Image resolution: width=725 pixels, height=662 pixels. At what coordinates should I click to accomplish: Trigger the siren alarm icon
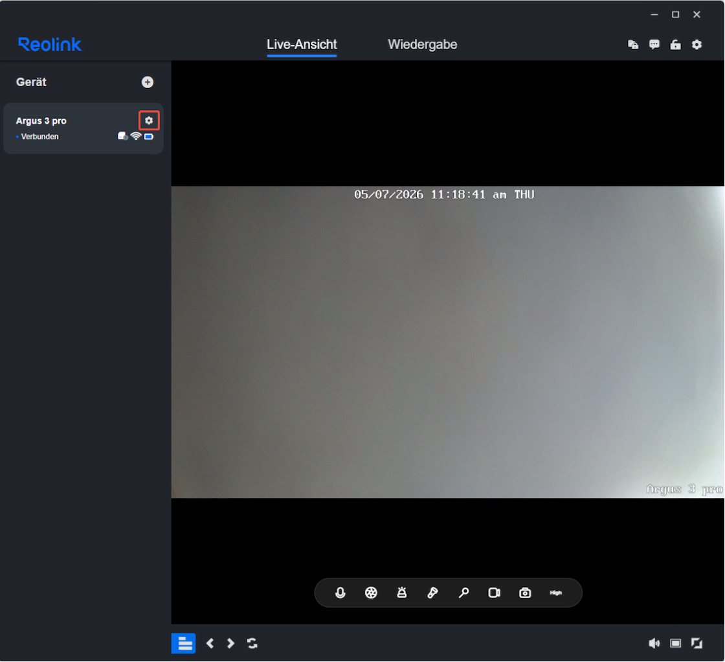pyautogui.click(x=402, y=593)
